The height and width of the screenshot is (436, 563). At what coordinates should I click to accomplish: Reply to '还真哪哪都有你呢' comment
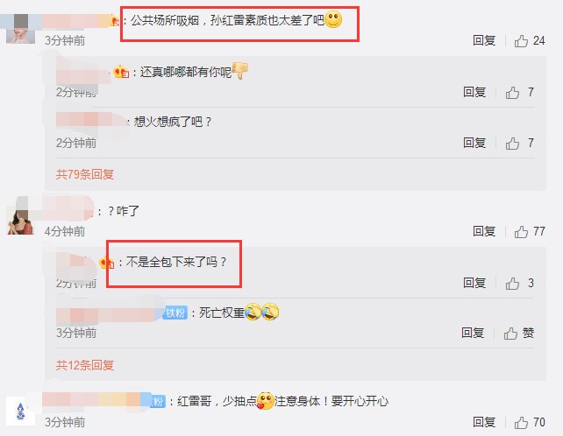pyautogui.click(x=474, y=92)
